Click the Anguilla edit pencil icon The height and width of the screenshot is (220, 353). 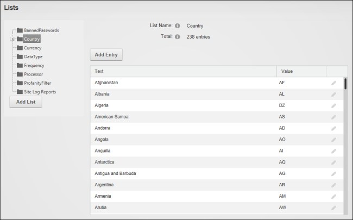coord(333,151)
